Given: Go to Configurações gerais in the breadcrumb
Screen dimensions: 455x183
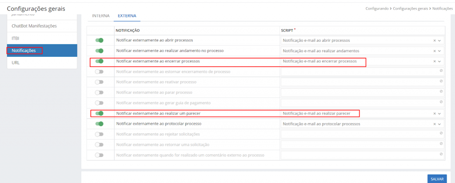Looking at the screenshot, I should pyautogui.click(x=411, y=8).
